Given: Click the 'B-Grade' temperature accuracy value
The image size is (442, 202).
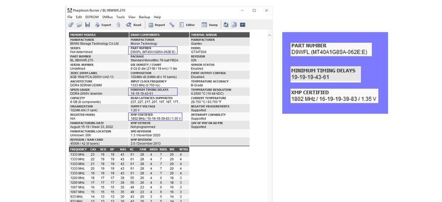Looking at the screenshot, I should (197, 85).
